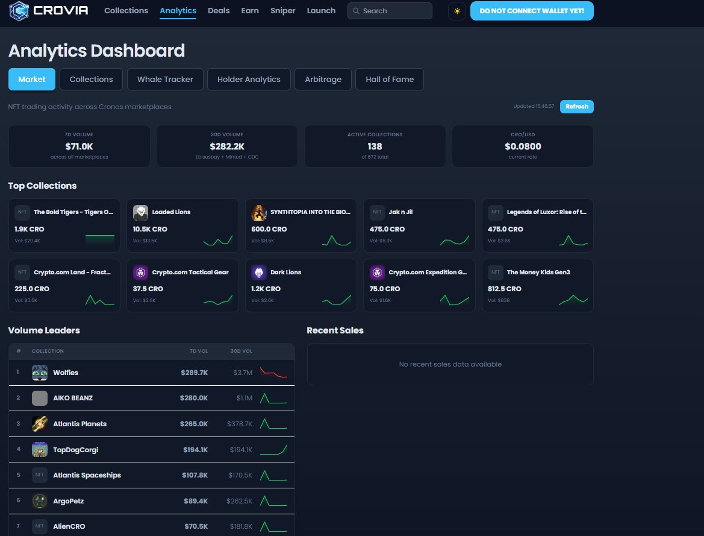
Task: Click NFT placeholder icon for Jak n Jil
Action: coord(377,212)
